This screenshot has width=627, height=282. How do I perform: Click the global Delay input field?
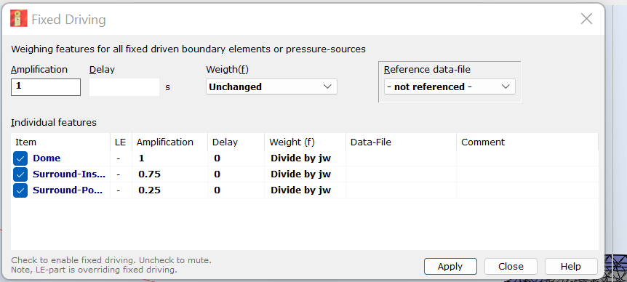coord(124,87)
